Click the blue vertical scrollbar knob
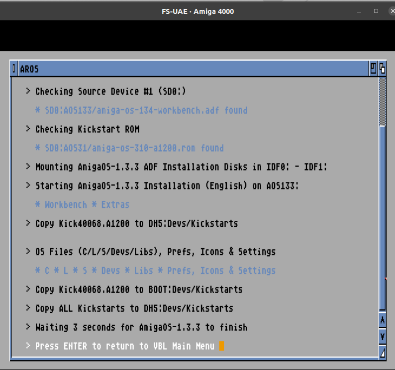395x370 pixels. [x=383, y=218]
